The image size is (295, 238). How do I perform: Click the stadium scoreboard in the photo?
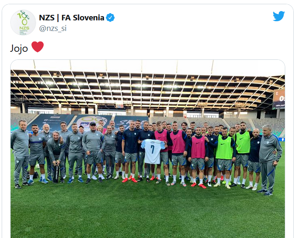click(278, 99)
